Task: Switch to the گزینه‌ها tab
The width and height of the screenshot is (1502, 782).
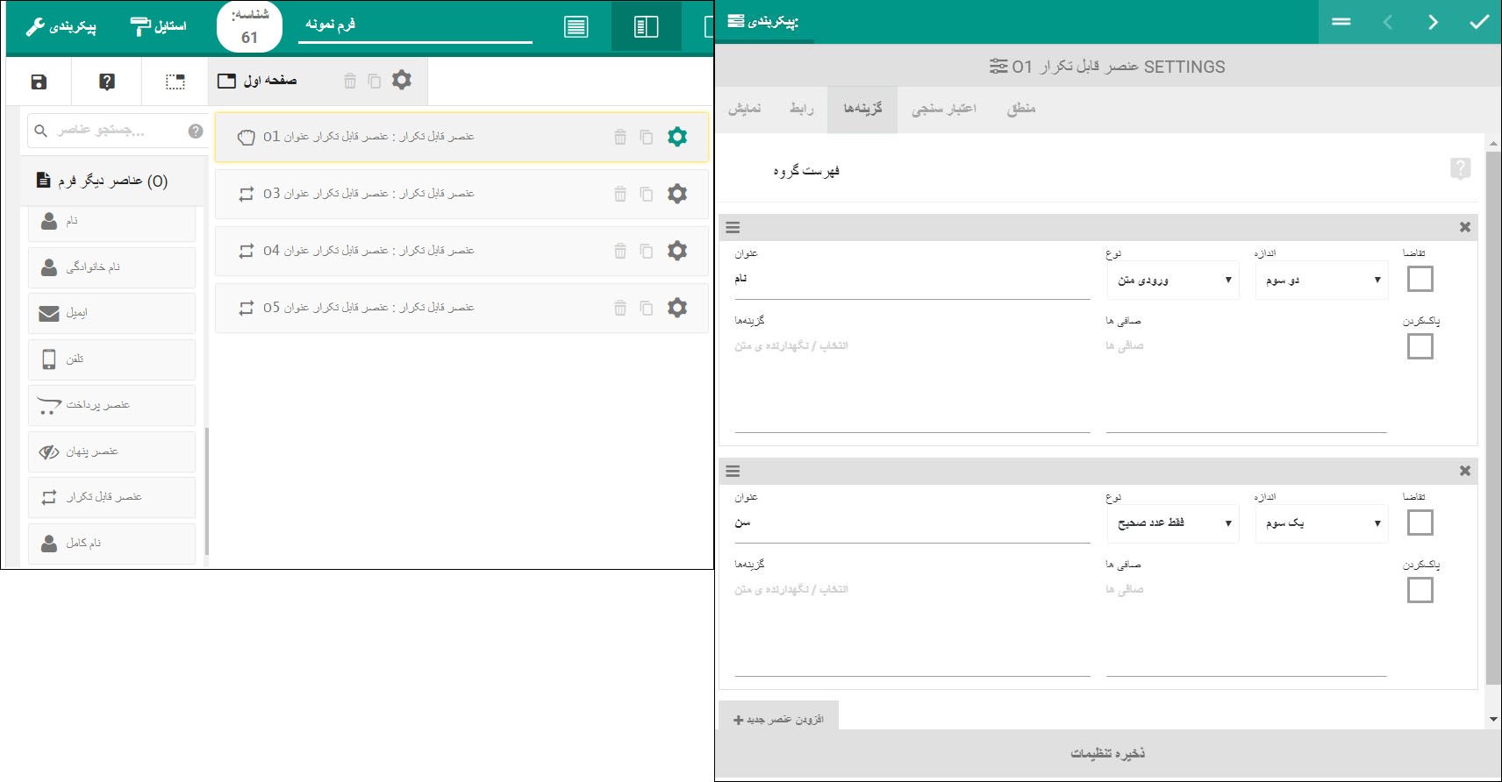Action: (x=862, y=110)
